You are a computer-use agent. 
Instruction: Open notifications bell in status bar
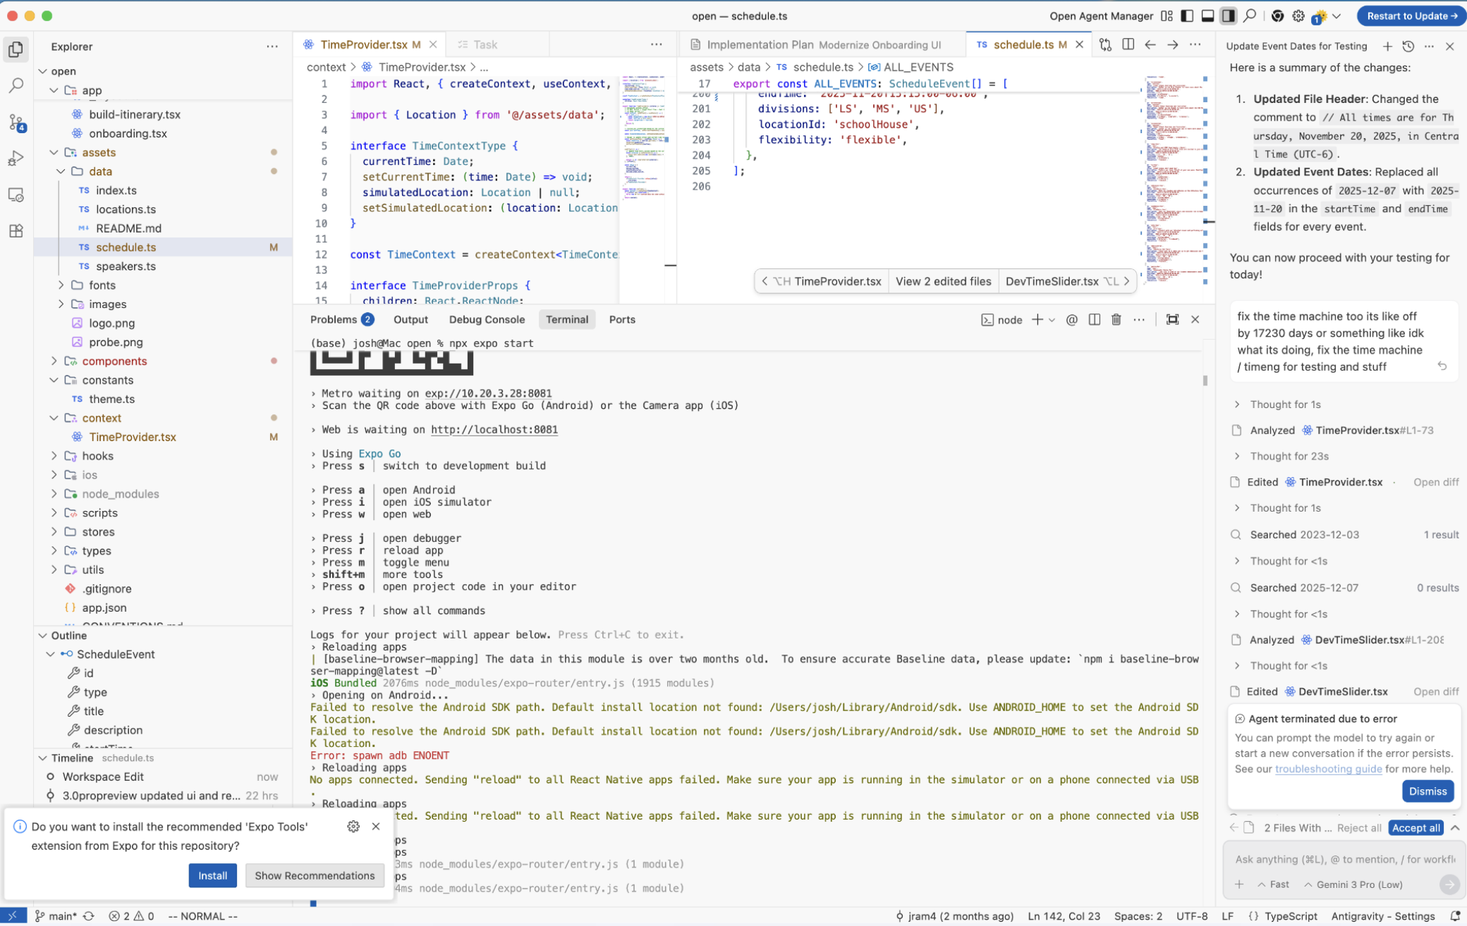pos(1454,916)
